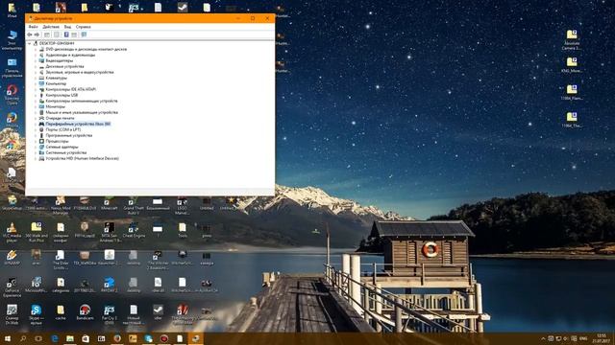This screenshot has width=615, height=345.
Task: Open the Файл menu
Action: point(33,27)
